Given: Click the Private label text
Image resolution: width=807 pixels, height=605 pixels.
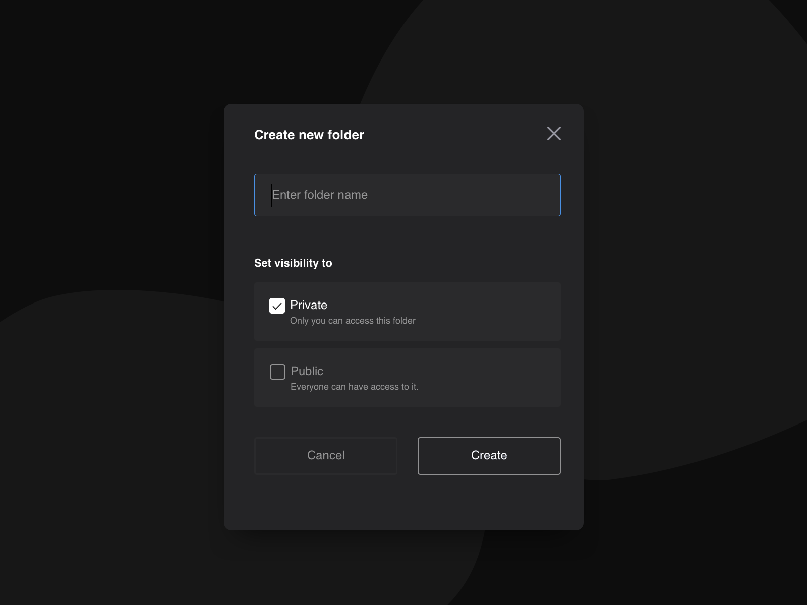Looking at the screenshot, I should point(308,305).
